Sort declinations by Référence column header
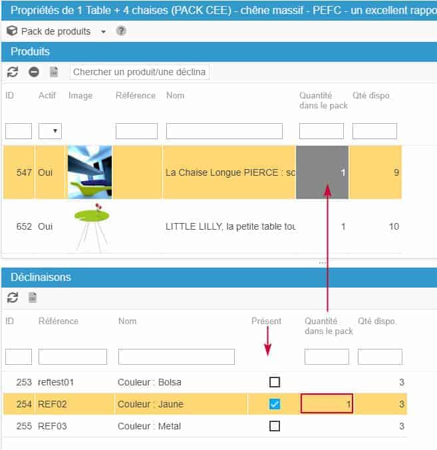Viewport: 437px width, 450px height. click(x=58, y=321)
